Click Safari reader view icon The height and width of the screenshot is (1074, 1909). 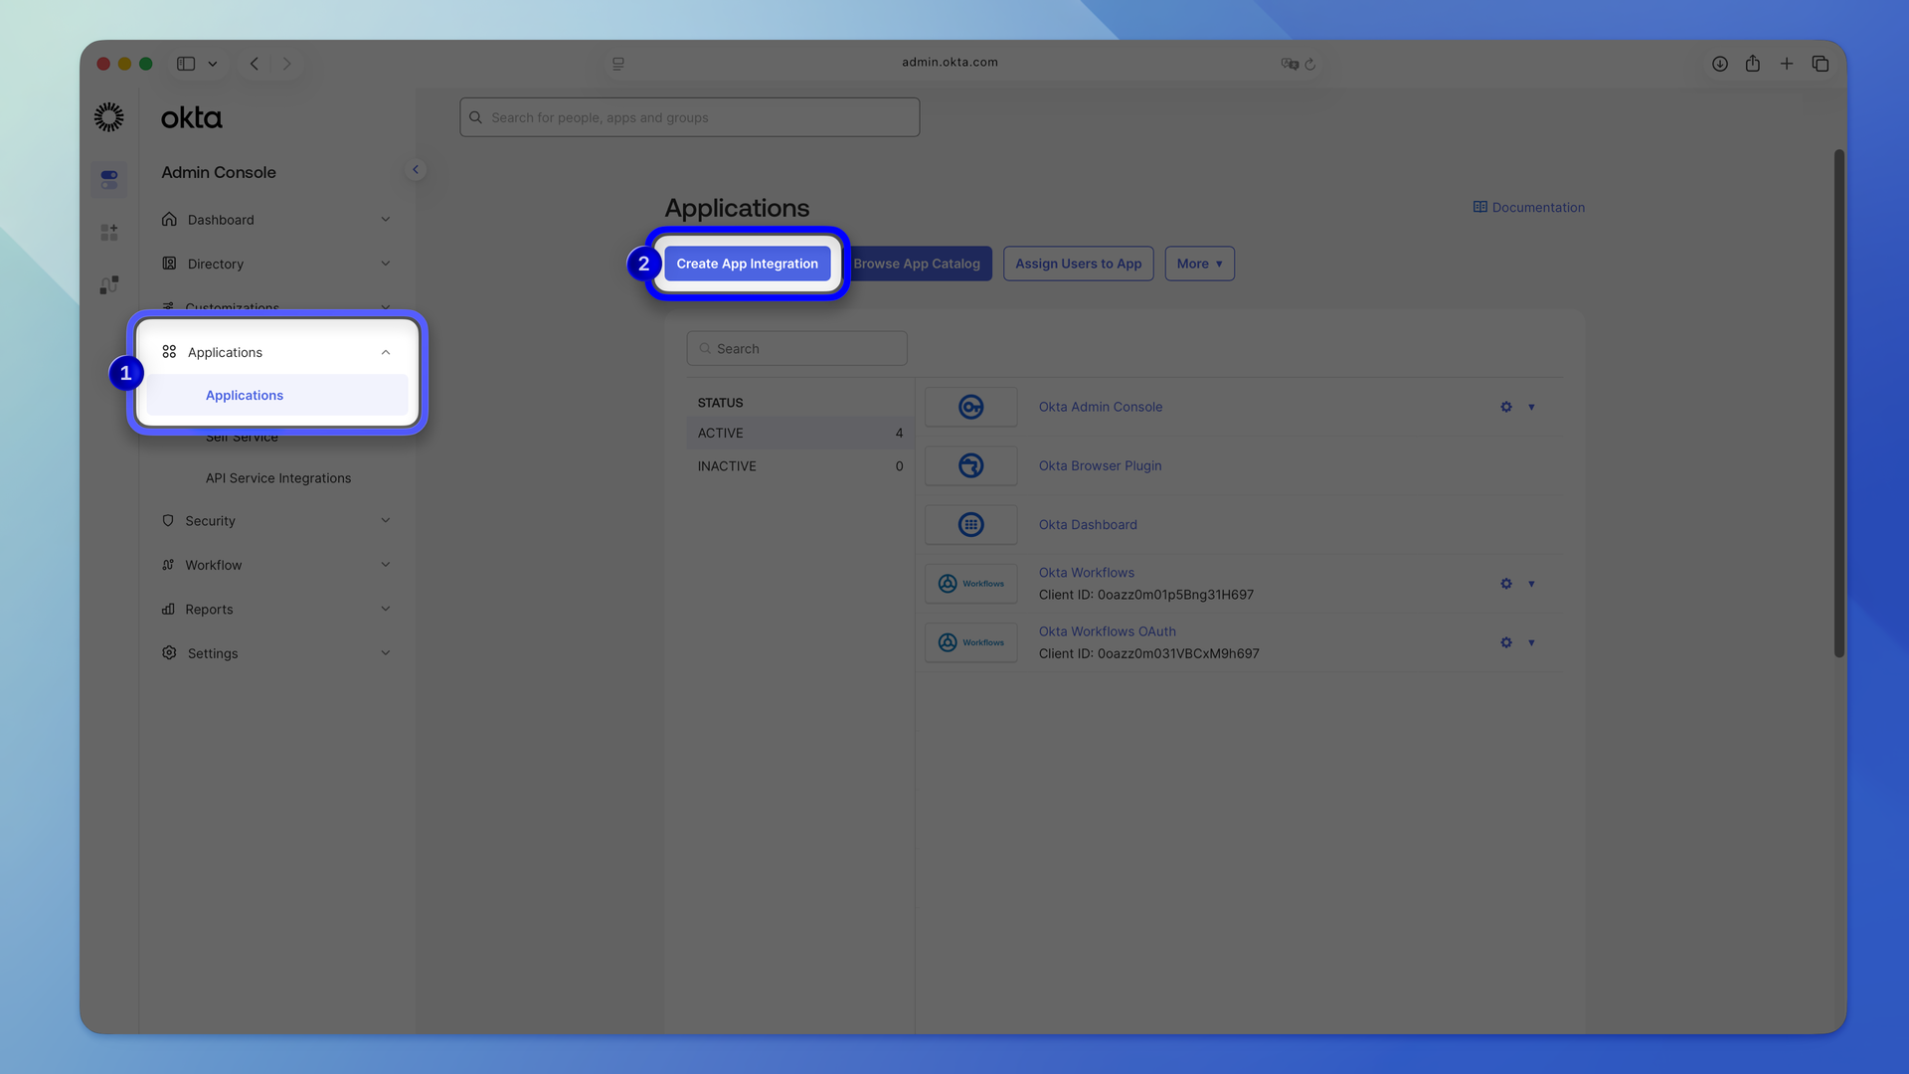(618, 64)
